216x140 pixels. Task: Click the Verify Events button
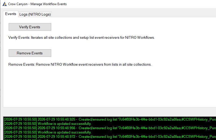[30, 27]
